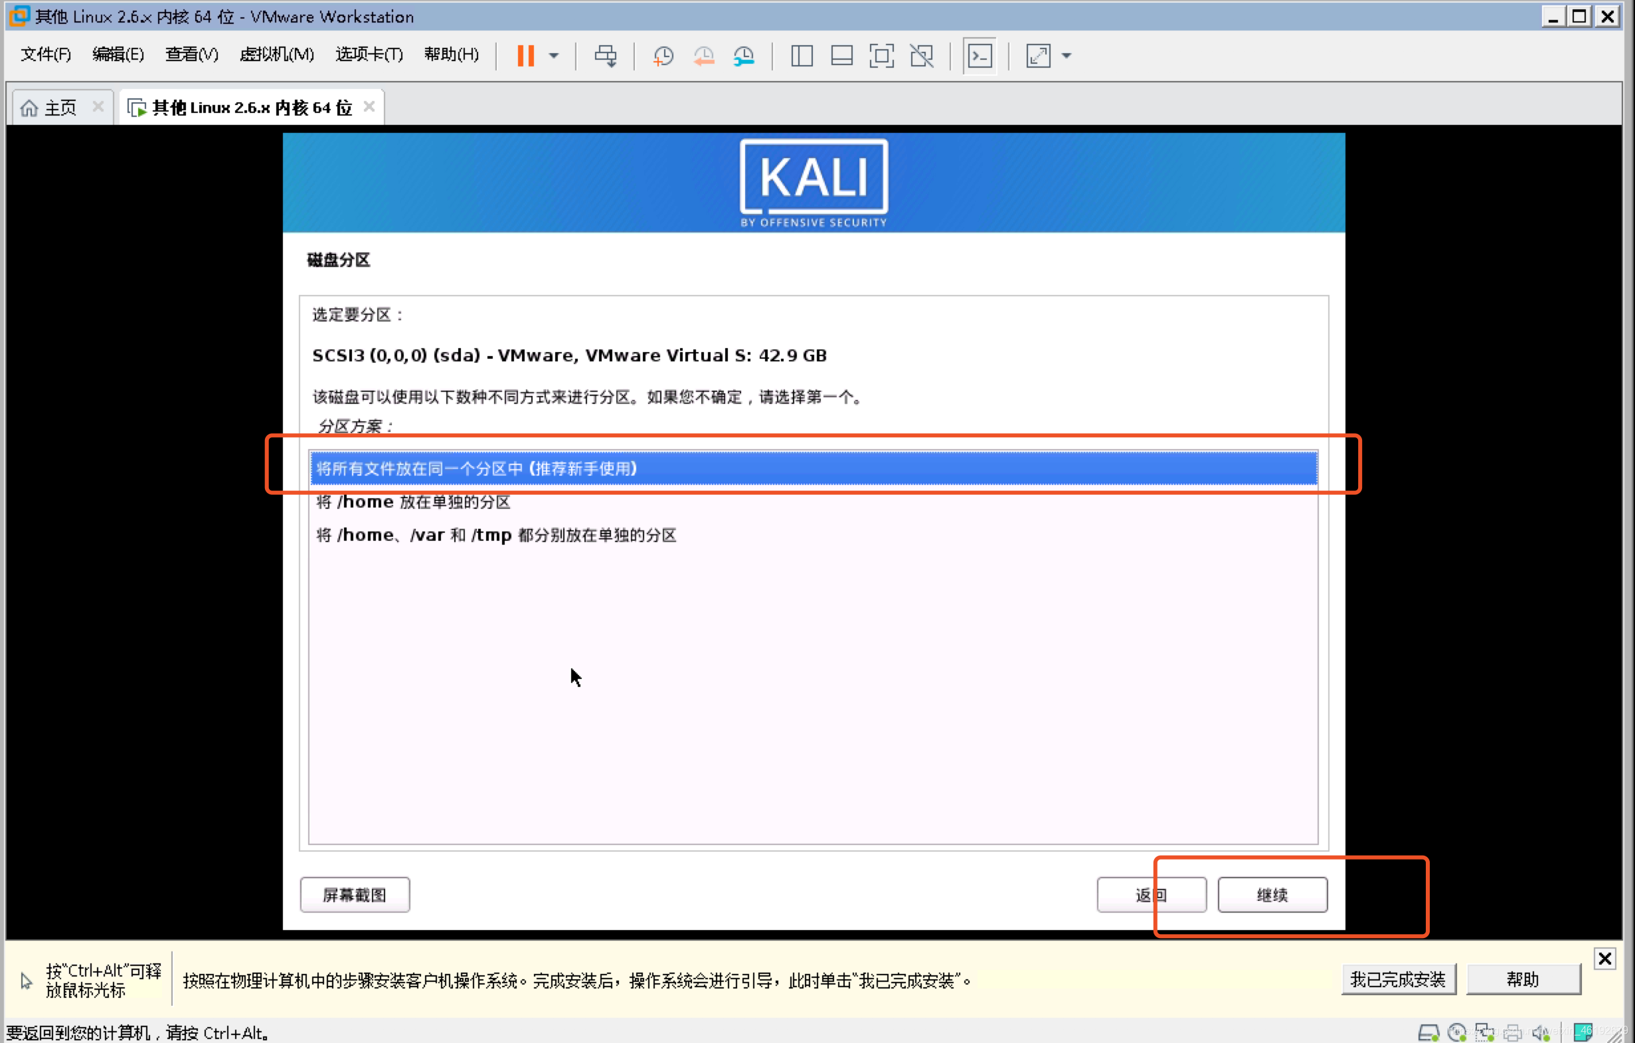This screenshot has width=1635, height=1043.
Task: Close the install hint bar
Action: coord(1604,958)
